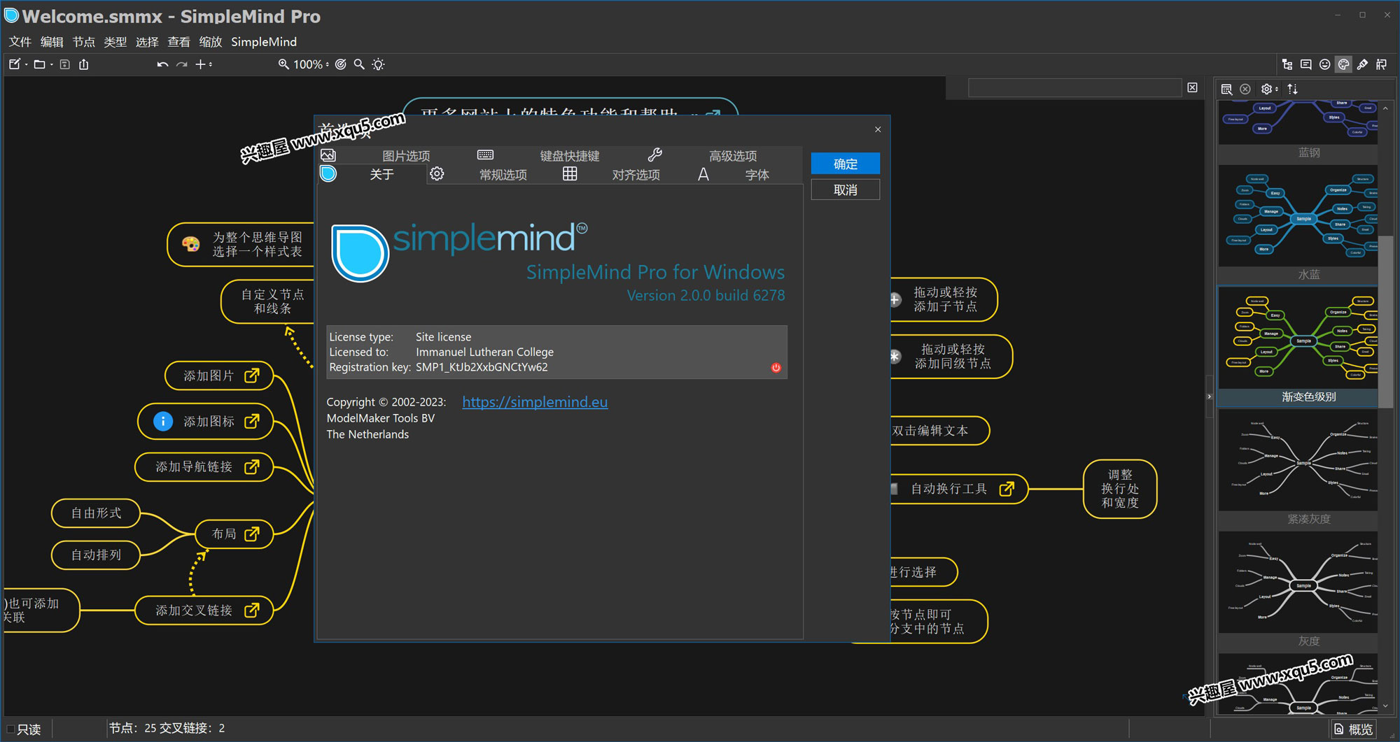1400x742 pixels.
Task: Select the 灰度 style sheet thumbnail
Action: pos(1298,590)
